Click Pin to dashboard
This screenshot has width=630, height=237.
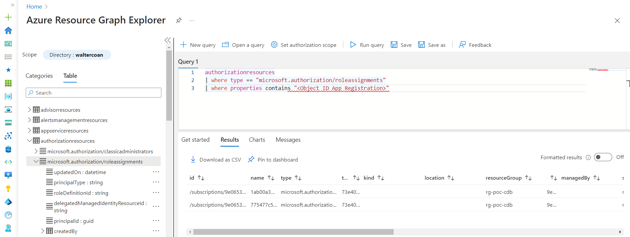pos(273,160)
